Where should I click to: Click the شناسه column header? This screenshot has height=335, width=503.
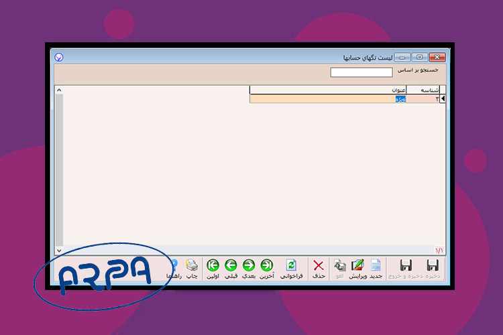pyautogui.click(x=423, y=90)
